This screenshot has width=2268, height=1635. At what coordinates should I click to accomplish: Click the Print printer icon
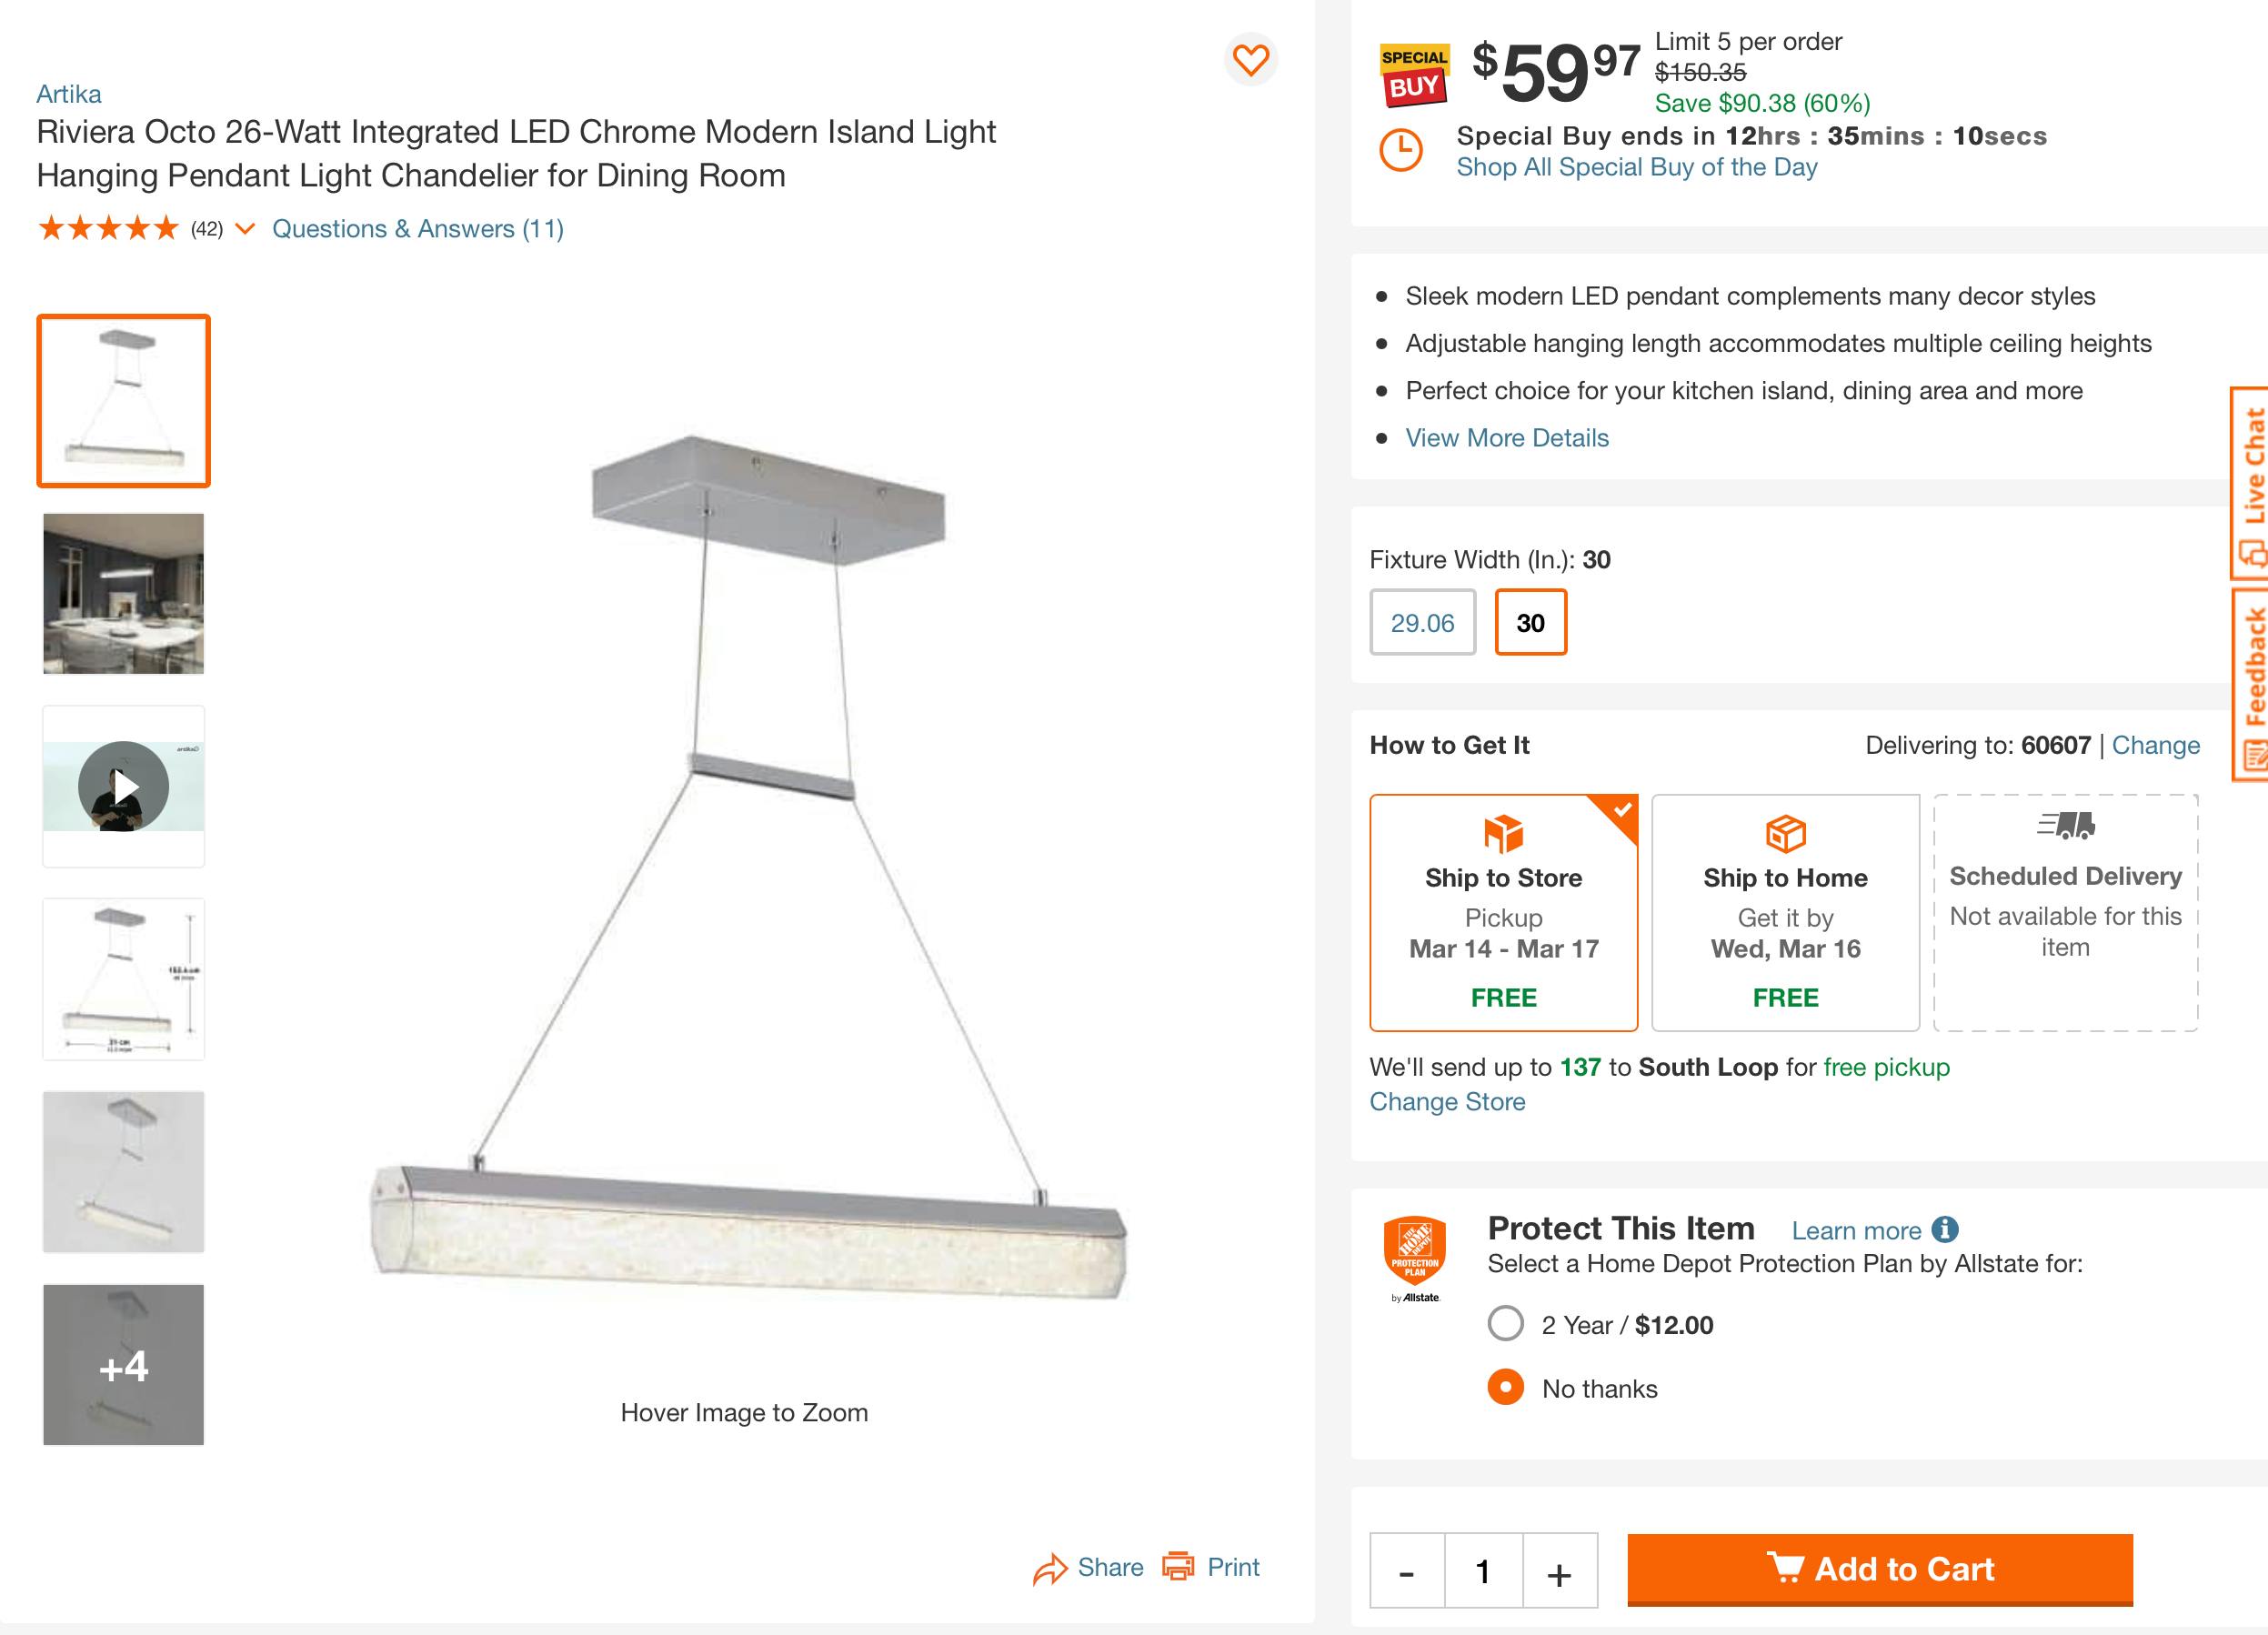tap(1178, 1566)
